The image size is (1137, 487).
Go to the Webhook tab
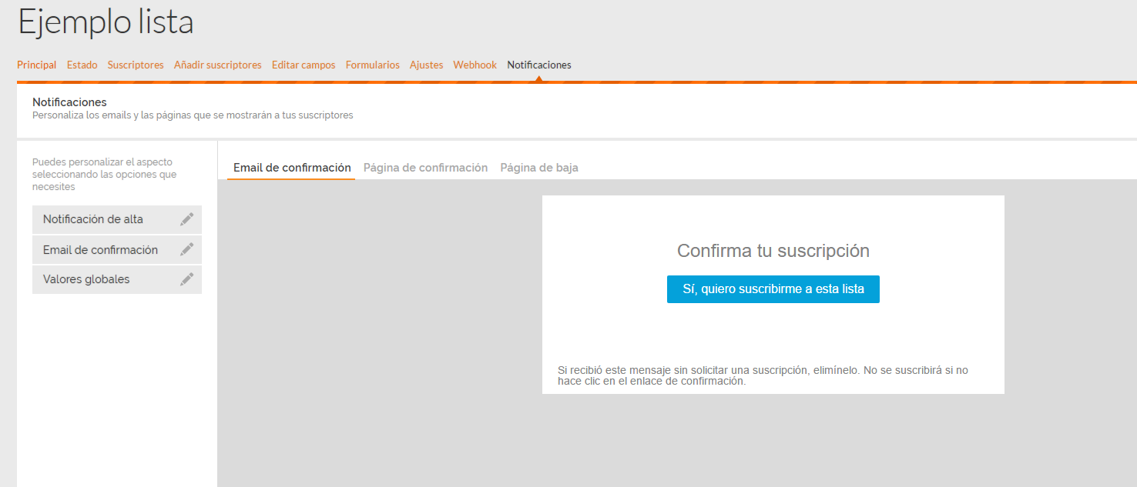coord(475,65)
